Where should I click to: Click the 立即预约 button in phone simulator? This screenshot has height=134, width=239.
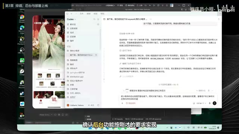(x=54, y=99)
